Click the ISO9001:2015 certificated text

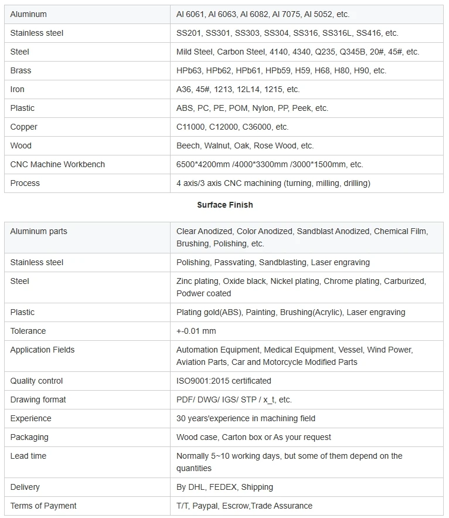[x=223, y=381]
